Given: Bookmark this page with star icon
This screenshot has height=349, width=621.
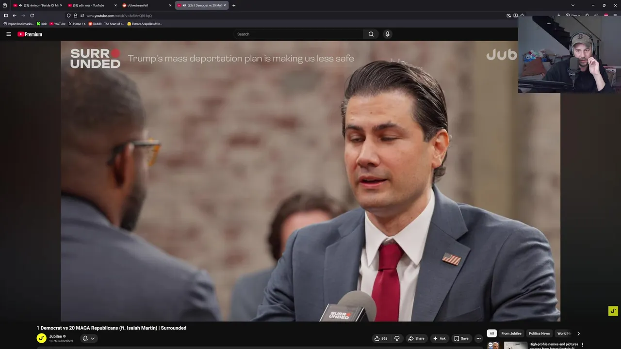Looking at the screenshot, I should coord(522,16).
